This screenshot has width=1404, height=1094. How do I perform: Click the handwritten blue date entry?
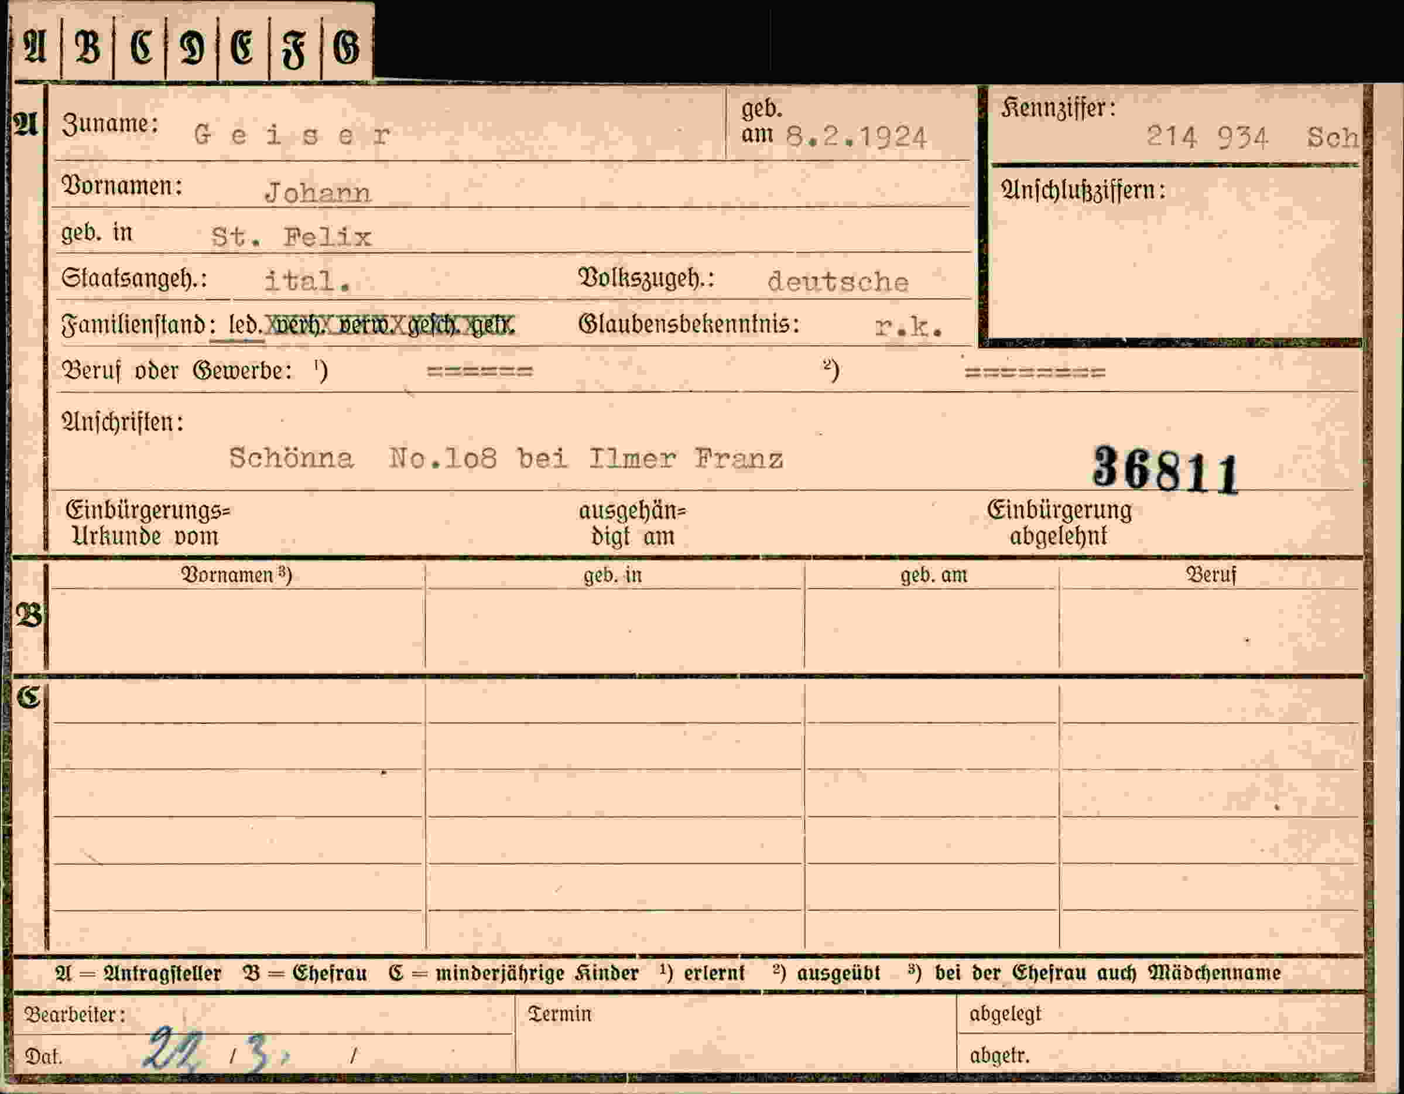click(x=218, y=1050)
